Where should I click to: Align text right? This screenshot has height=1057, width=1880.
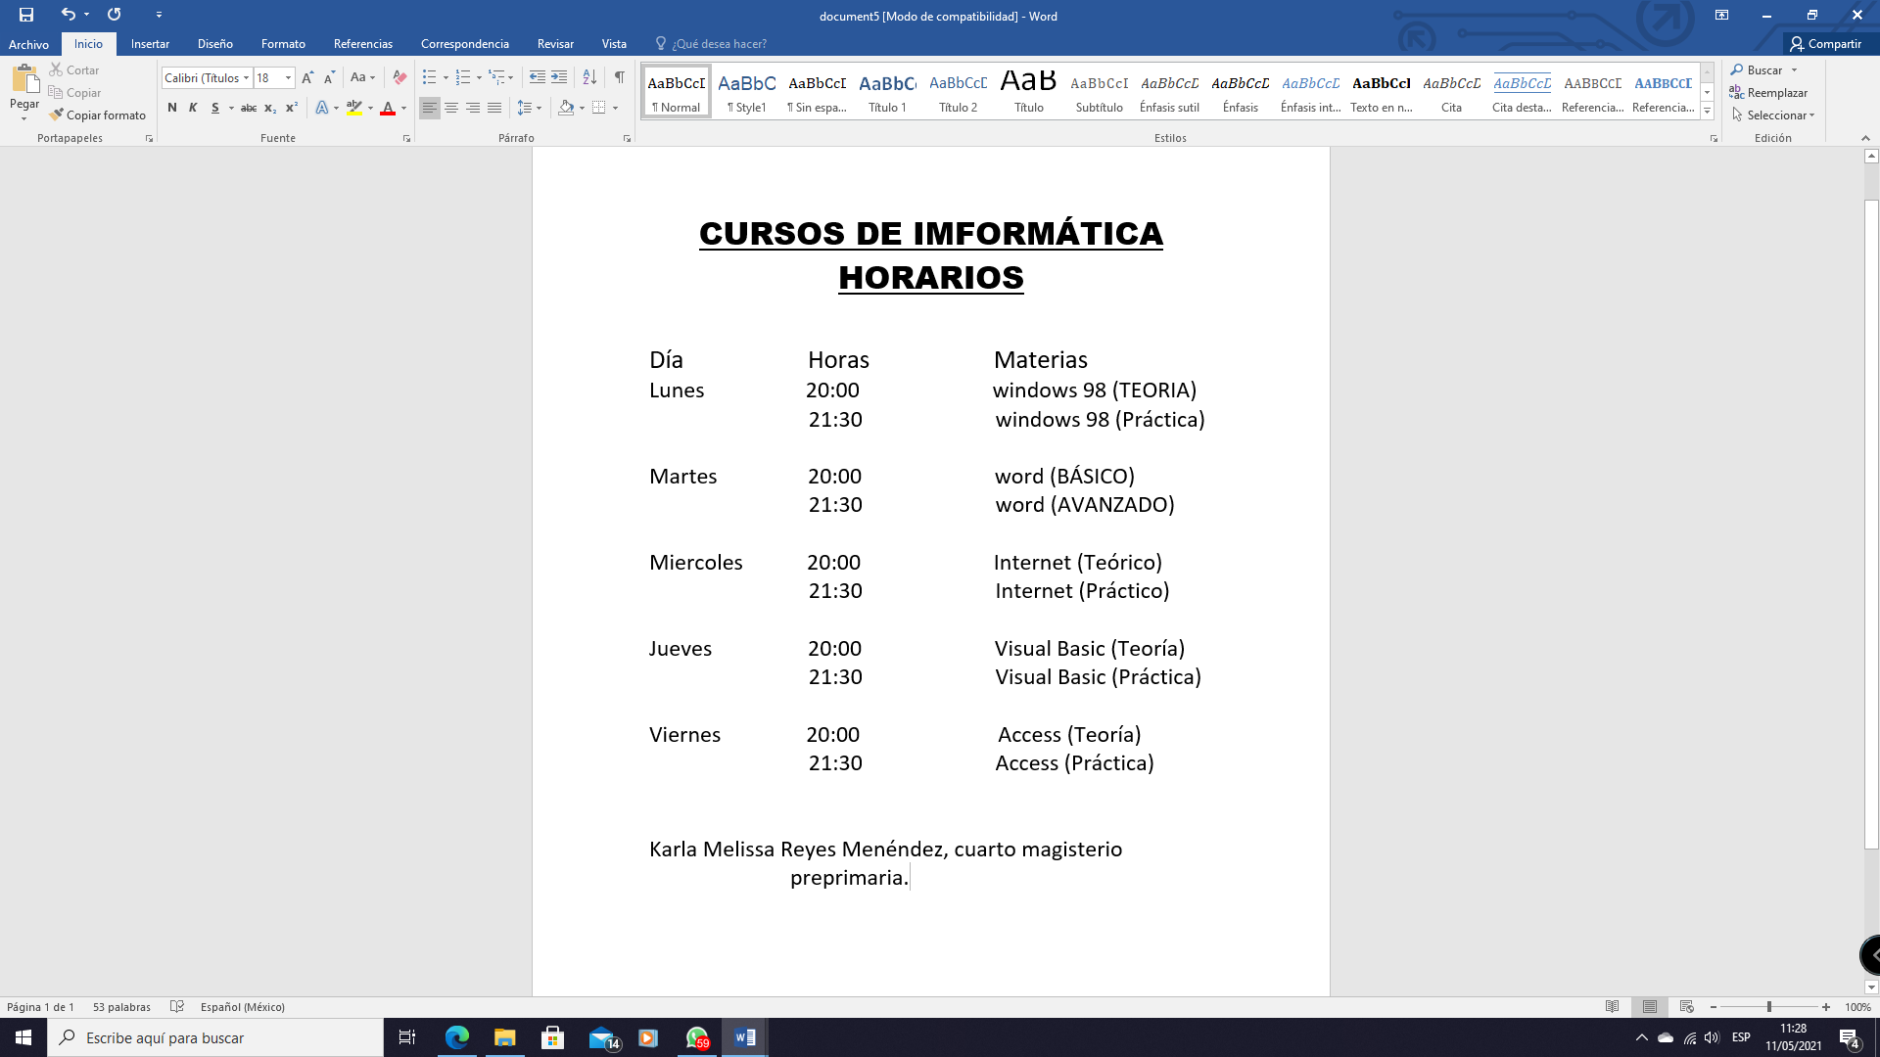(473, 108)
